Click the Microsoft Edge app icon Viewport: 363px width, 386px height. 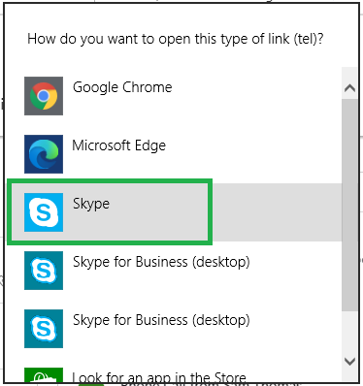coord(44,154)
